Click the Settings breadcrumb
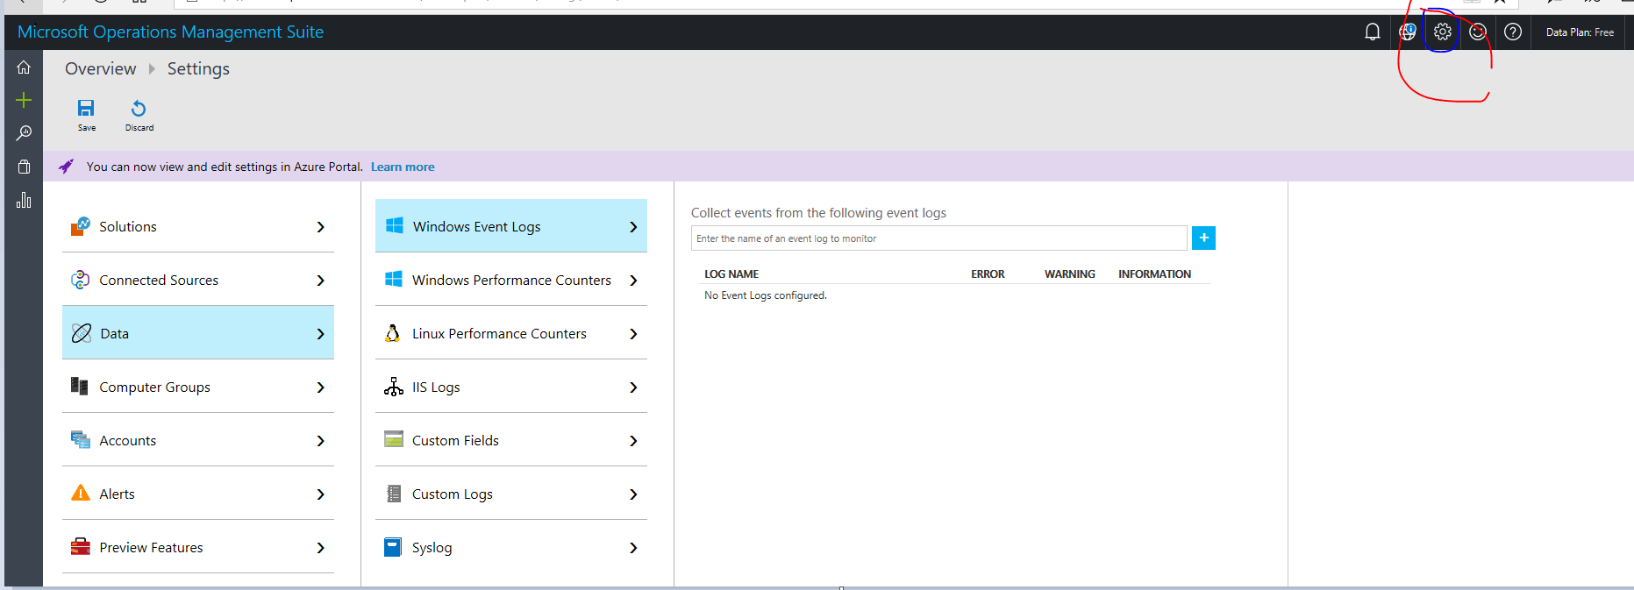Image resolution: width=1634 pixels, height=590 pixels. [198, 68]
